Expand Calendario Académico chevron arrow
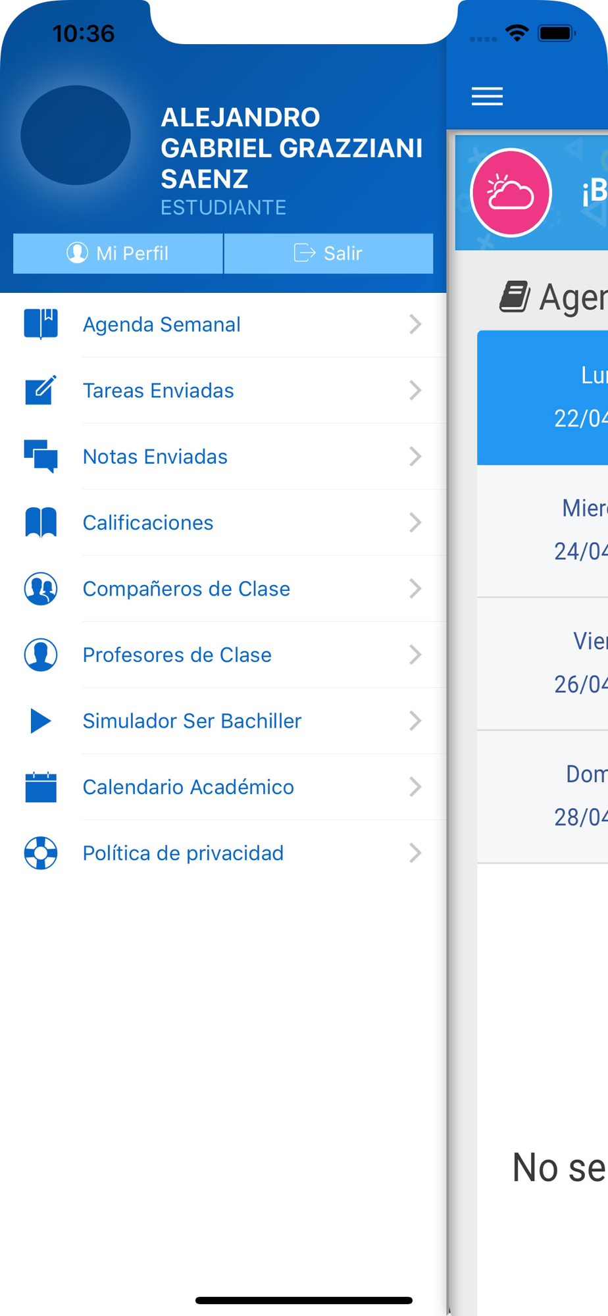 415,787
